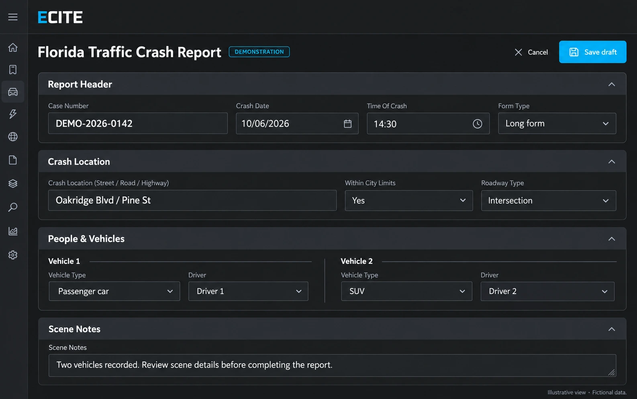Open Vehicle 1 Driver dropdown
The image size is (637, 399).
(x=248, y=291)
